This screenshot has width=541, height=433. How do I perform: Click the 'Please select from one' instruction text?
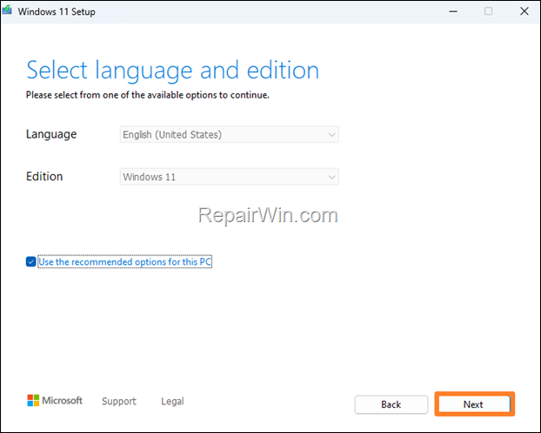tap(148, 95)
